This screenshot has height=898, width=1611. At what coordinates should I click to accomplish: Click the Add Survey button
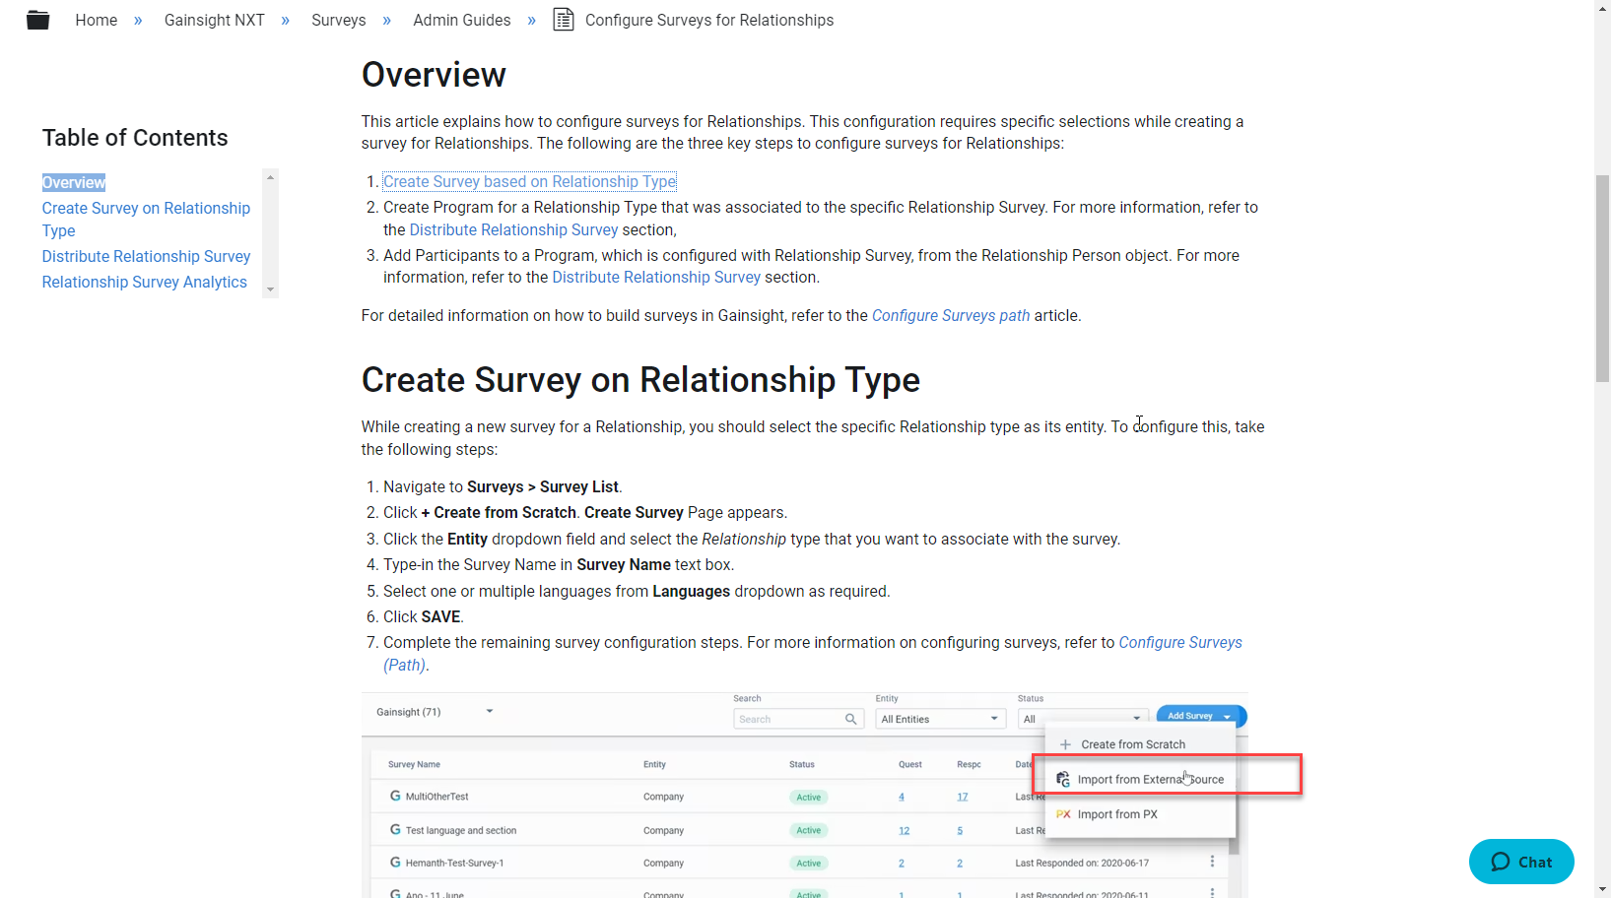tap(1201, 716)
